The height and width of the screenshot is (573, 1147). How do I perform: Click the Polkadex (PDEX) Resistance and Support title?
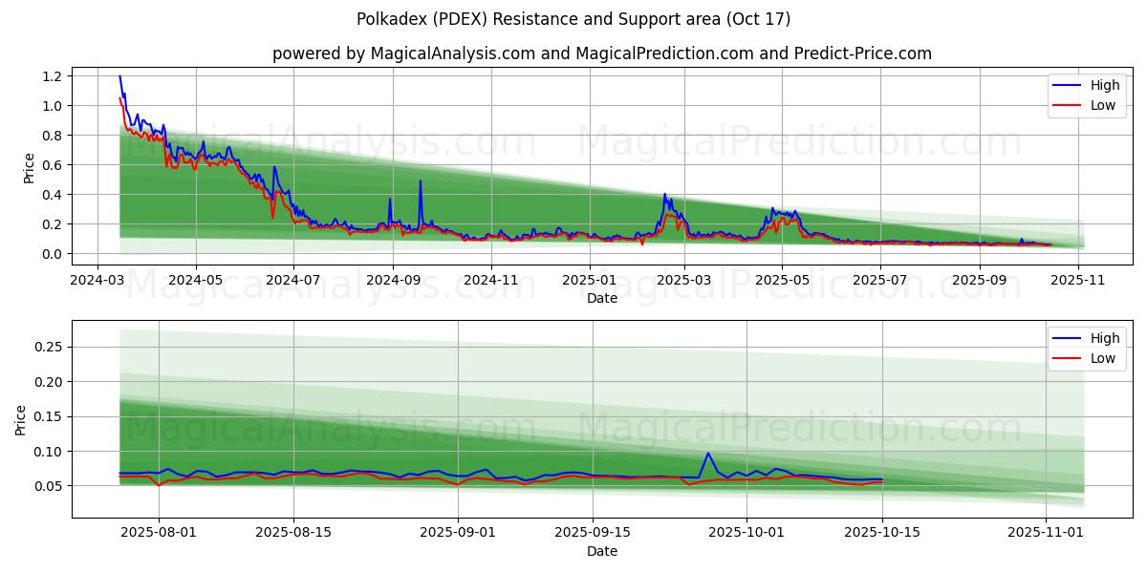tap(573, 19)
